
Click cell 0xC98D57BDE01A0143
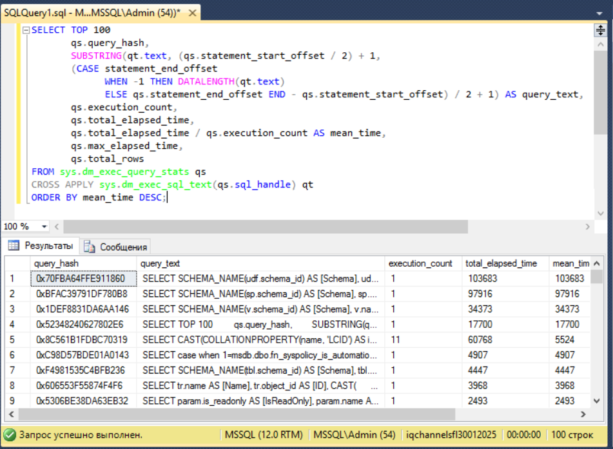83,355
